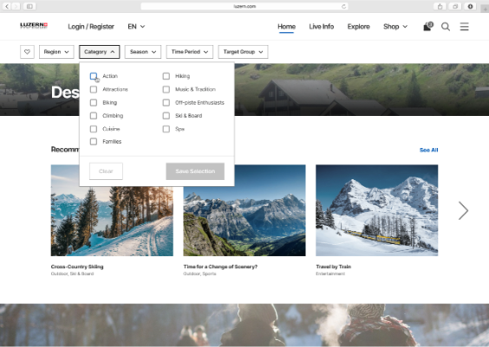Enable the Ski & Board checkbox
This screenshot has width=489, height=347.
tap(166, 116)
